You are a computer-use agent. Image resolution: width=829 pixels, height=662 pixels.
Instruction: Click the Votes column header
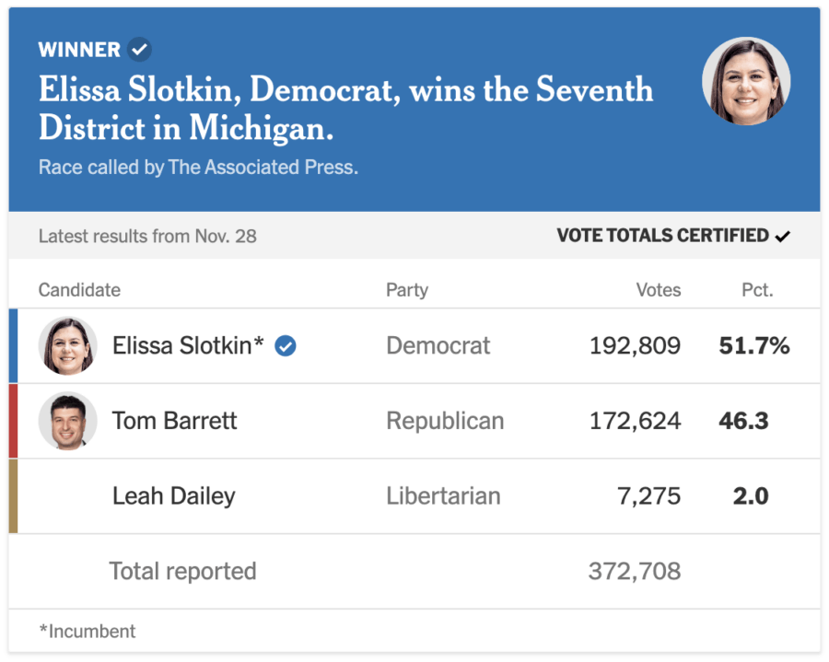click(659, 290)
